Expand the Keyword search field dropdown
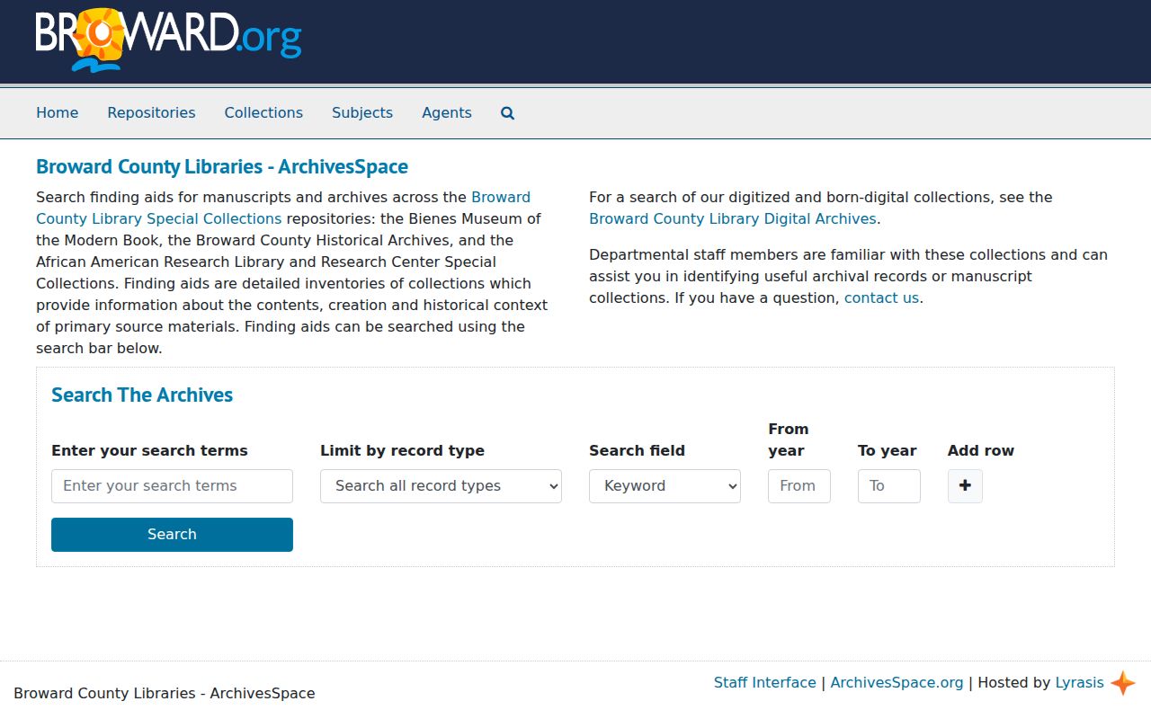Screen dimensions: 1151x719 [665, 486]
